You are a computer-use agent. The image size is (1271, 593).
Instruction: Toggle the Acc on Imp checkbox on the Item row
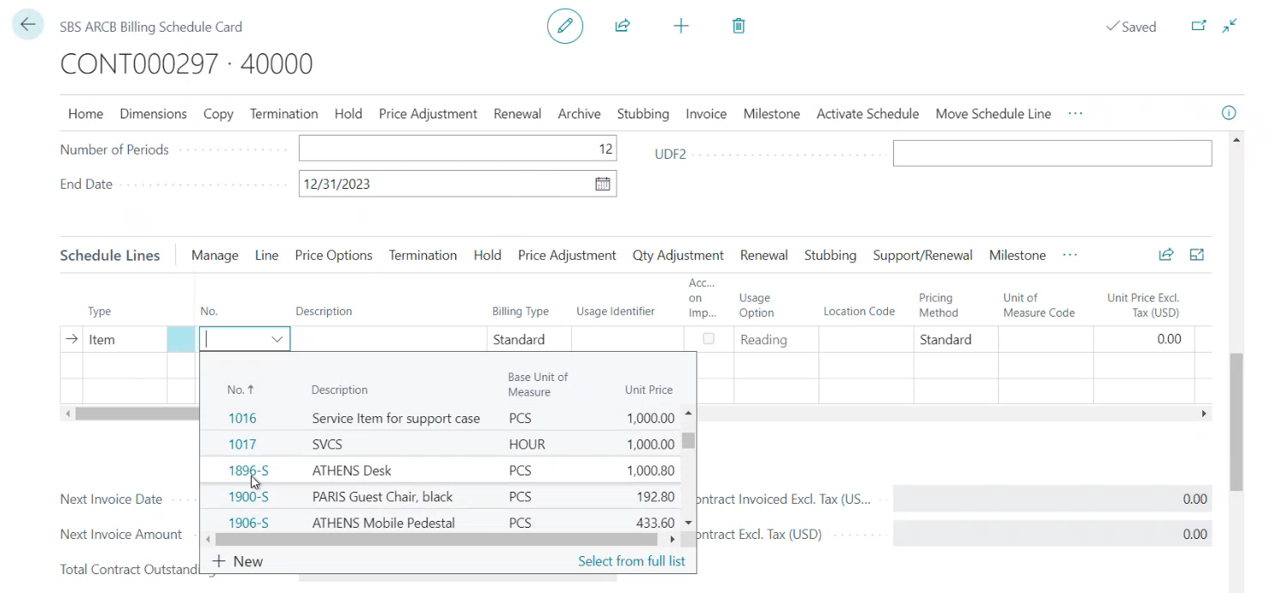point(709,339)
